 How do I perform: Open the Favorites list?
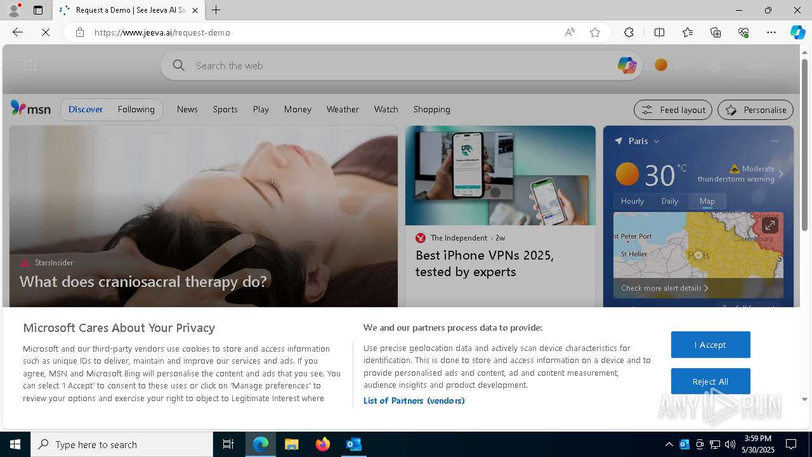tap(688, 32)
